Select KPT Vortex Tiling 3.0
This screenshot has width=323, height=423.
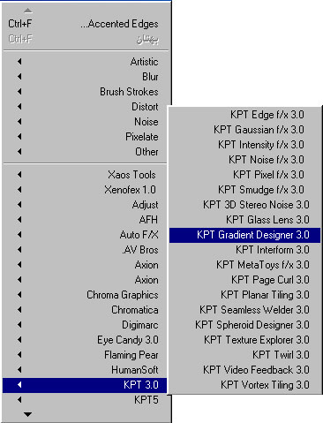pyautogui.click(x=244, y=385)
